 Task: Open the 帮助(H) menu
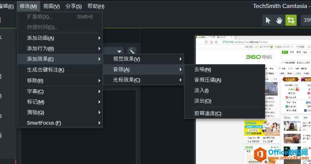tap(96, 6)
